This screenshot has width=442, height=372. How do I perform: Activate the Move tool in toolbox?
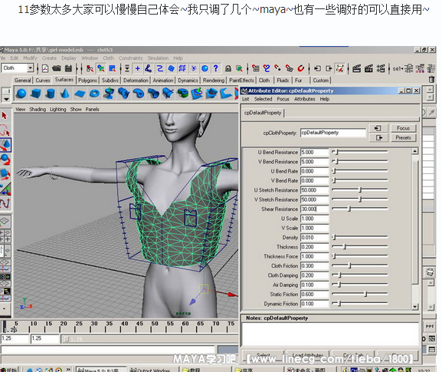tap(5, 145)
